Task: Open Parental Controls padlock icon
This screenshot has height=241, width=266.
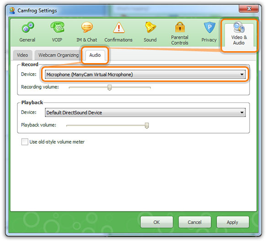Action: pyautogui.click(x=180, y=27)
